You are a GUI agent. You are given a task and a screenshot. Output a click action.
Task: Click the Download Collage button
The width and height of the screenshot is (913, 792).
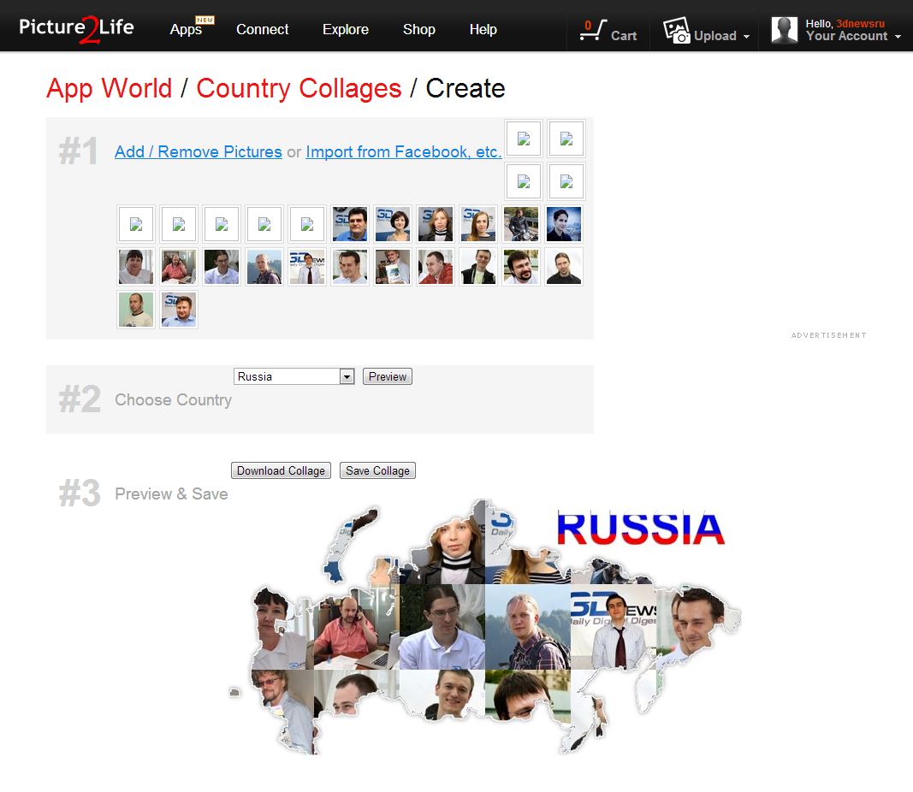(281, 470)
